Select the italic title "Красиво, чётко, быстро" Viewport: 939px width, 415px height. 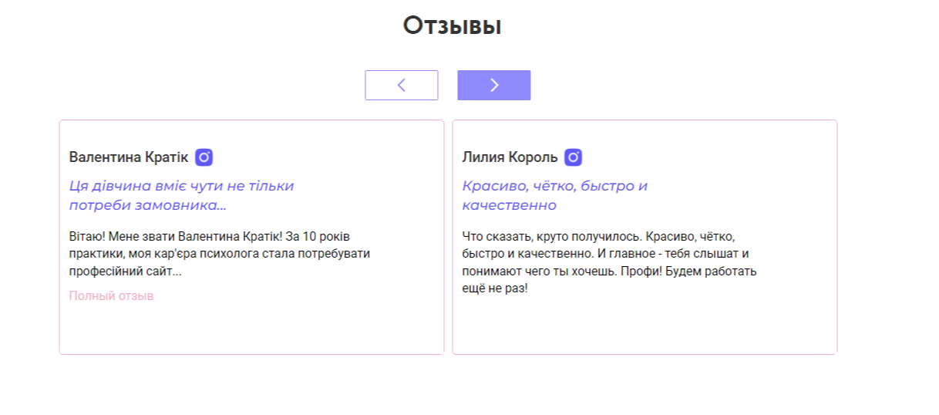click(554, 186)
